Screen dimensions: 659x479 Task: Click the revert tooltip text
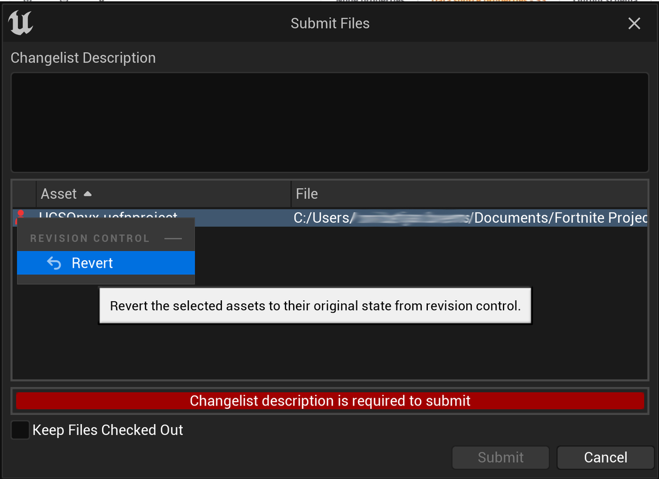click(x=316, y=306)
